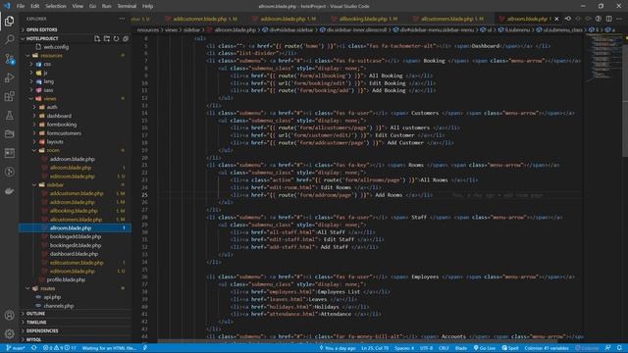Open bookingadd.blade.php in sidebar folder
The width and height of the screenshot is (628, 353).
(76, 236)
